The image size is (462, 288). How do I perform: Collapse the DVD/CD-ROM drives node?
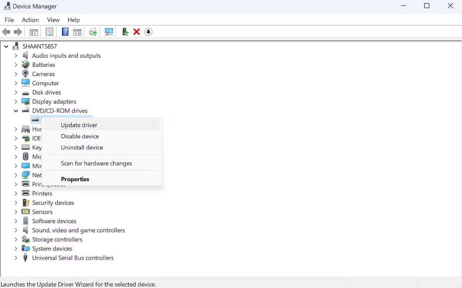16,111
